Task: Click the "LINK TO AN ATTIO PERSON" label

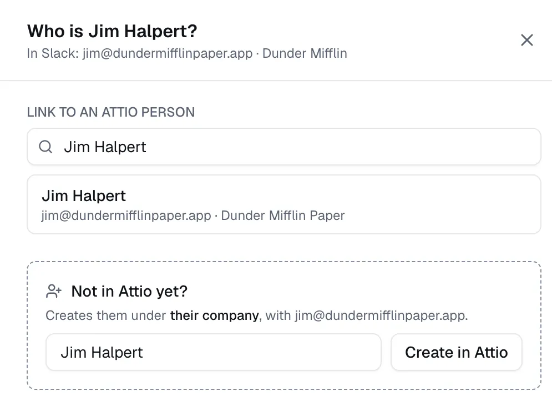Action: [x=111, y=112]
